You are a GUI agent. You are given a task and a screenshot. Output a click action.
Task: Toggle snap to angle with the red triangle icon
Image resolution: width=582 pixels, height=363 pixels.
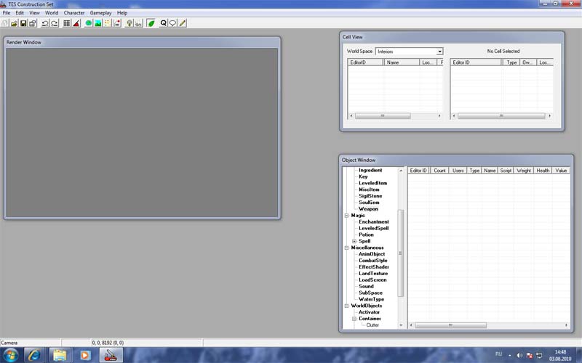point(76,23)
